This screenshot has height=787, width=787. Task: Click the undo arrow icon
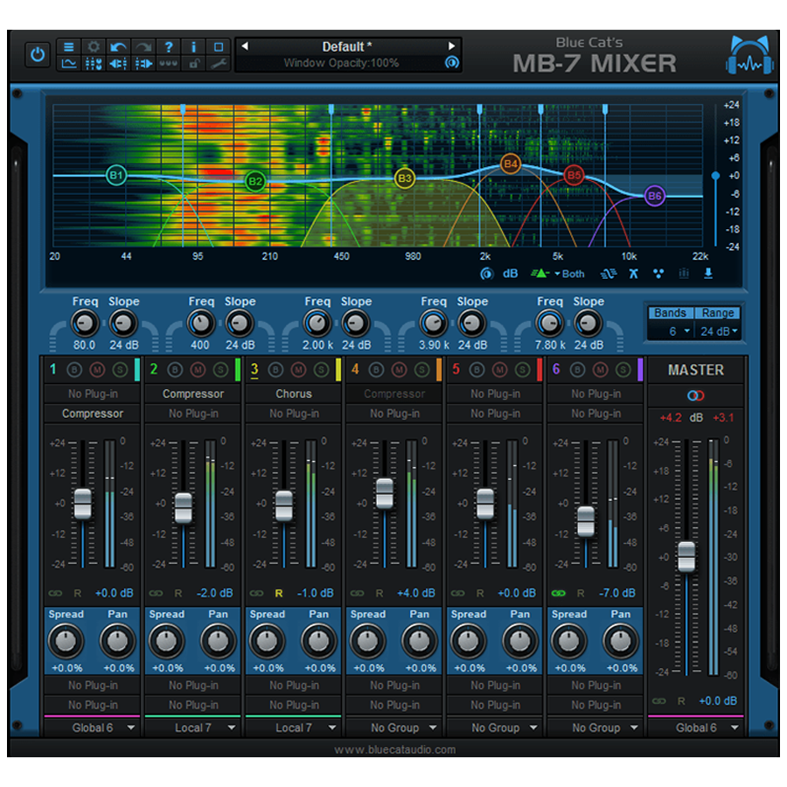[118, 46]
